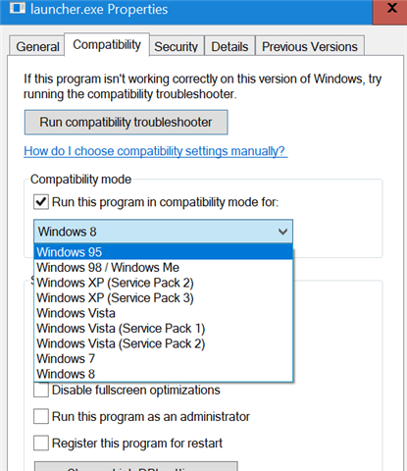The width and height of the screenshot is (407, 471).
Task: Enable Disable fullscreen optimizations checkbox
Action: coord(41,390)
